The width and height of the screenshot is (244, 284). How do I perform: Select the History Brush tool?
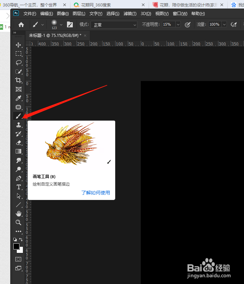[x=18, y=134]
